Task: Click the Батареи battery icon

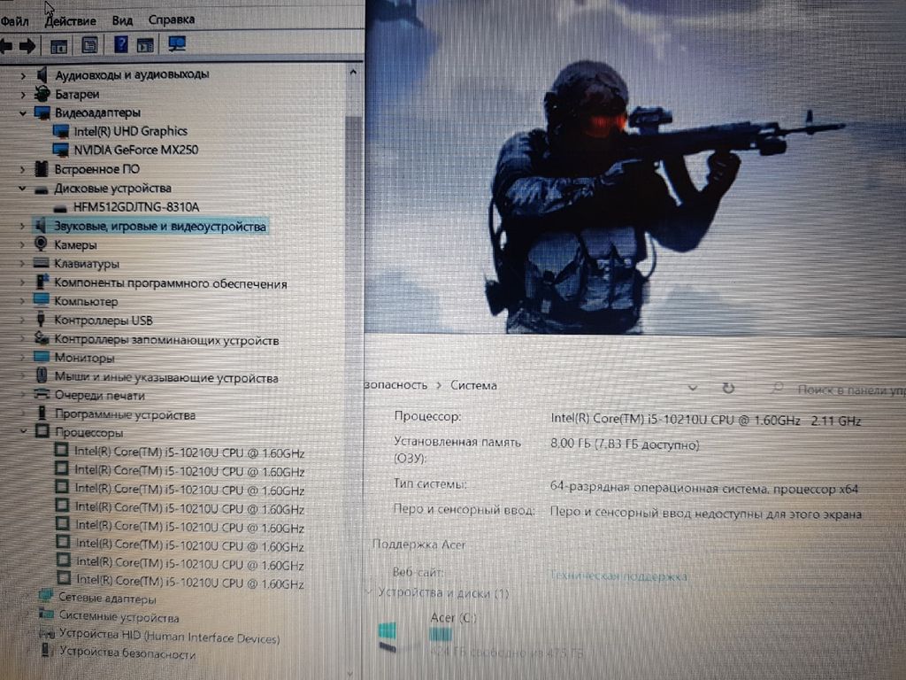Action: pyautogui.click(x=42, y=93)
